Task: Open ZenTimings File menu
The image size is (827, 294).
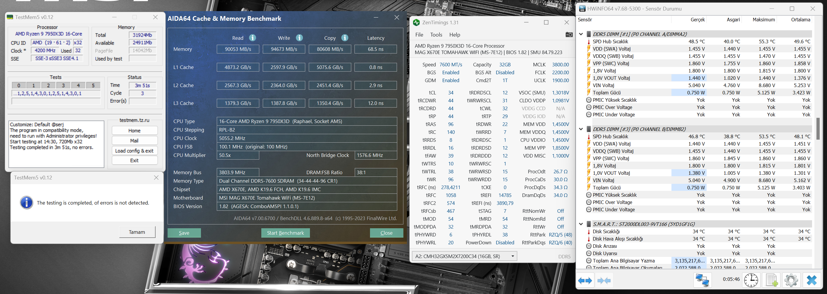Action: click(x=419, y=34)
